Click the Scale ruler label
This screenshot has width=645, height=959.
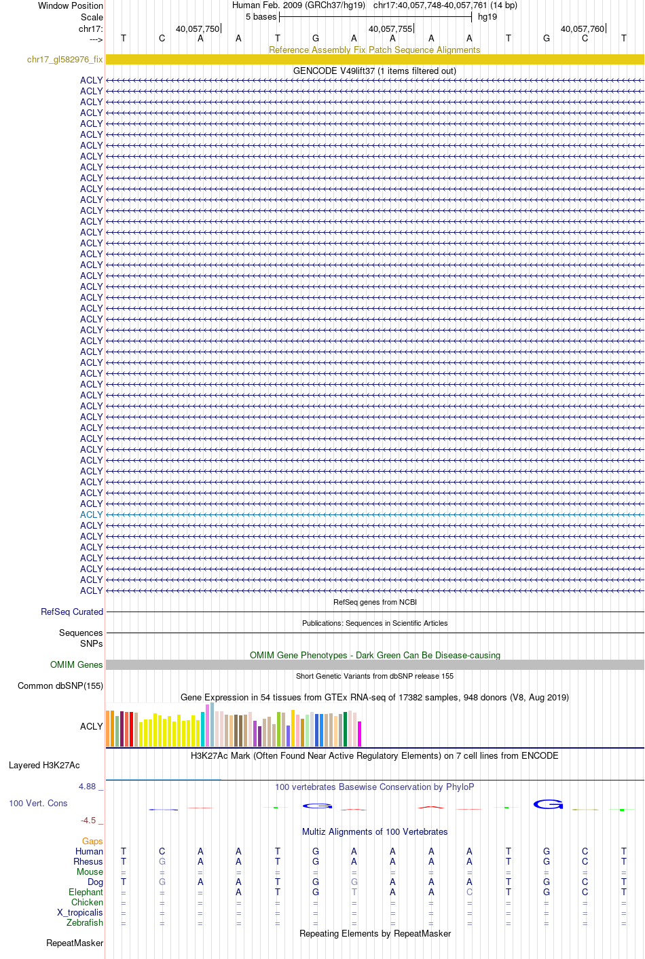tap(92, 17)
